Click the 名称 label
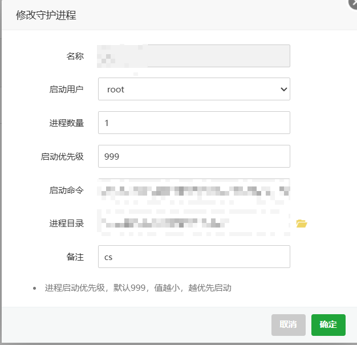Screen dimensions: 357x345 [75, 56]
